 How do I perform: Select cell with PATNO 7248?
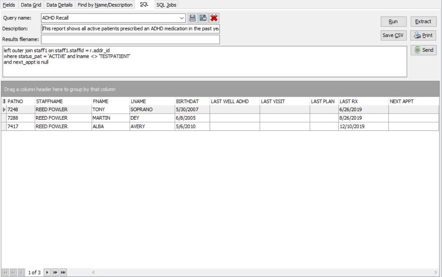tap(21, 110)
